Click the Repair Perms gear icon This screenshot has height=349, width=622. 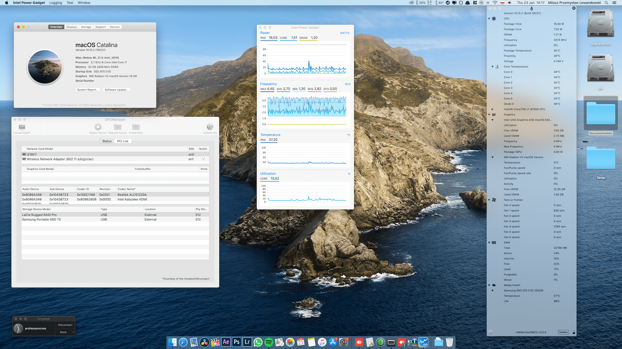98,127
